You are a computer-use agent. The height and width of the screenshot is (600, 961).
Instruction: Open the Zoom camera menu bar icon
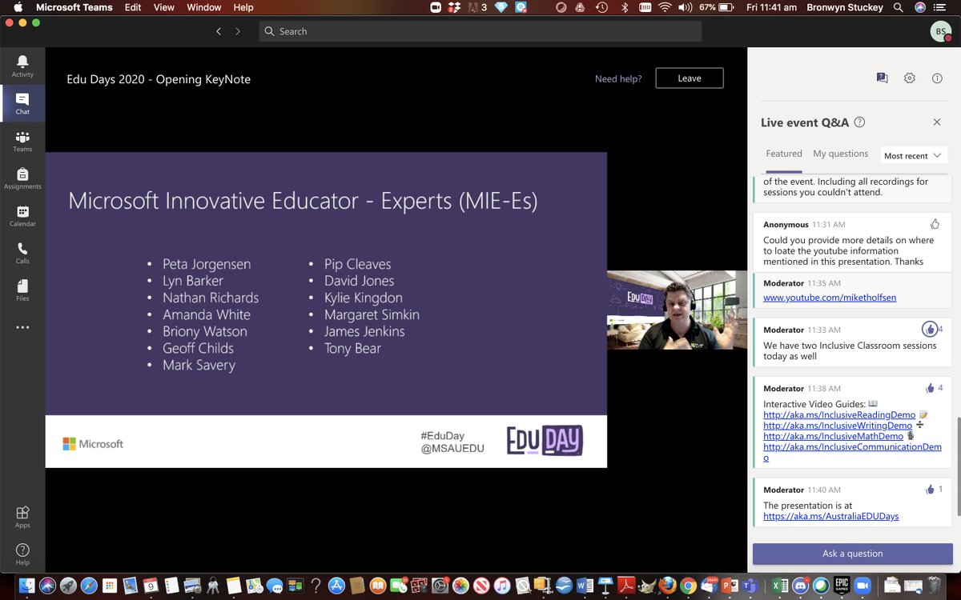click(x=436, y=7)
